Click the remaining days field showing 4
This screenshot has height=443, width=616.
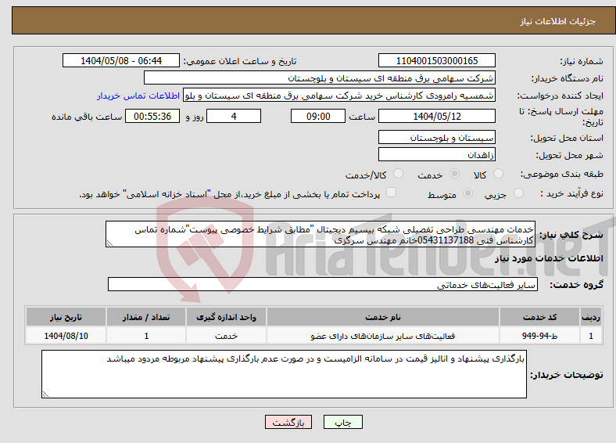point(234,116)
